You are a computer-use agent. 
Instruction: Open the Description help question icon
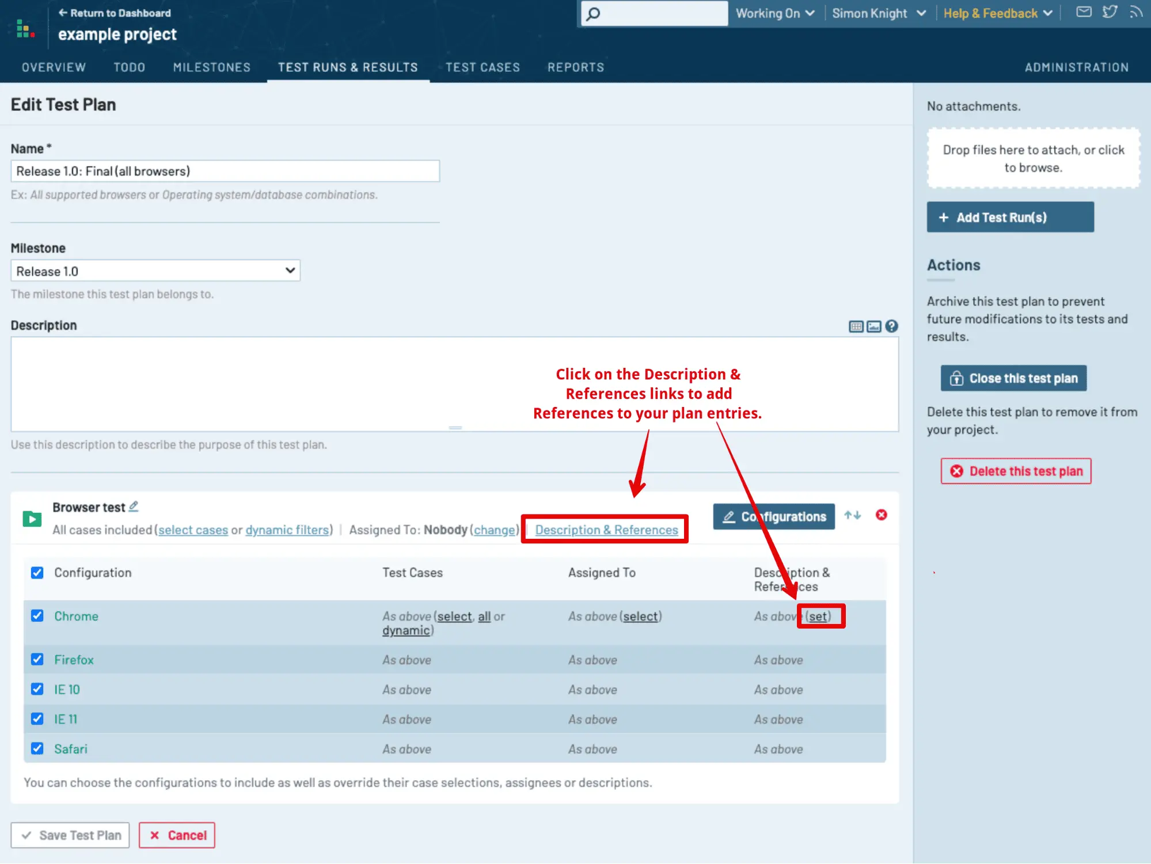click(891, 326)
